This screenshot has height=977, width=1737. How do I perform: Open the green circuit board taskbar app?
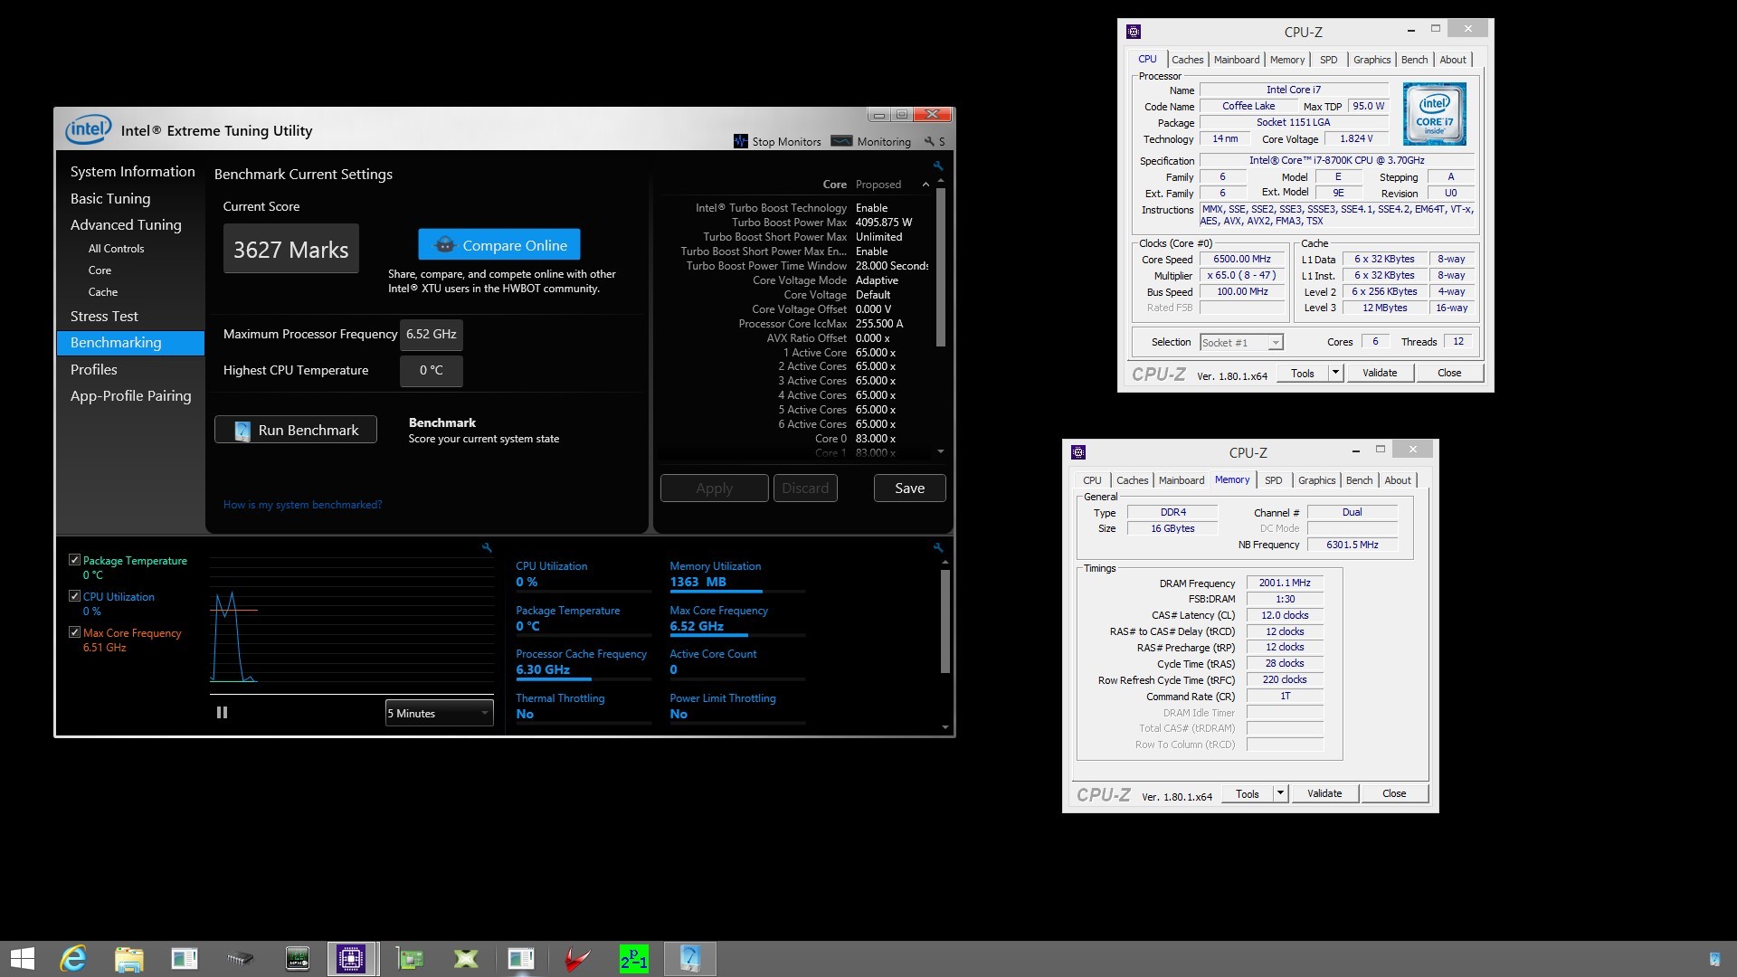click(410, 959)
